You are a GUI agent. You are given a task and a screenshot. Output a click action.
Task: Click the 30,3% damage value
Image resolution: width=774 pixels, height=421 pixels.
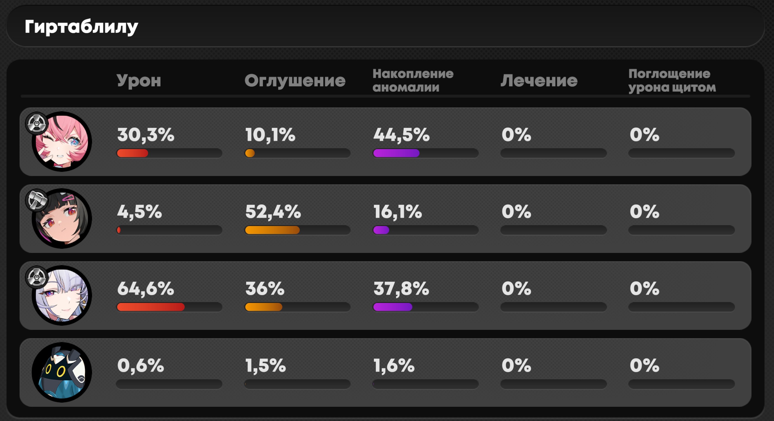(x=146, y=135)
